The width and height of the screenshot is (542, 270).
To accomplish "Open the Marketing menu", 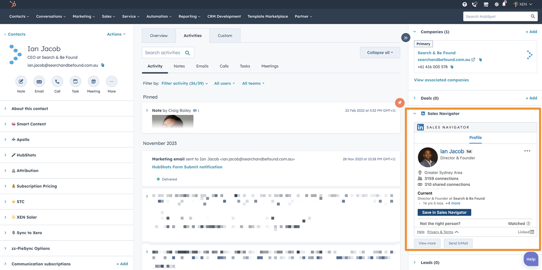I will [x=84, y=16].
